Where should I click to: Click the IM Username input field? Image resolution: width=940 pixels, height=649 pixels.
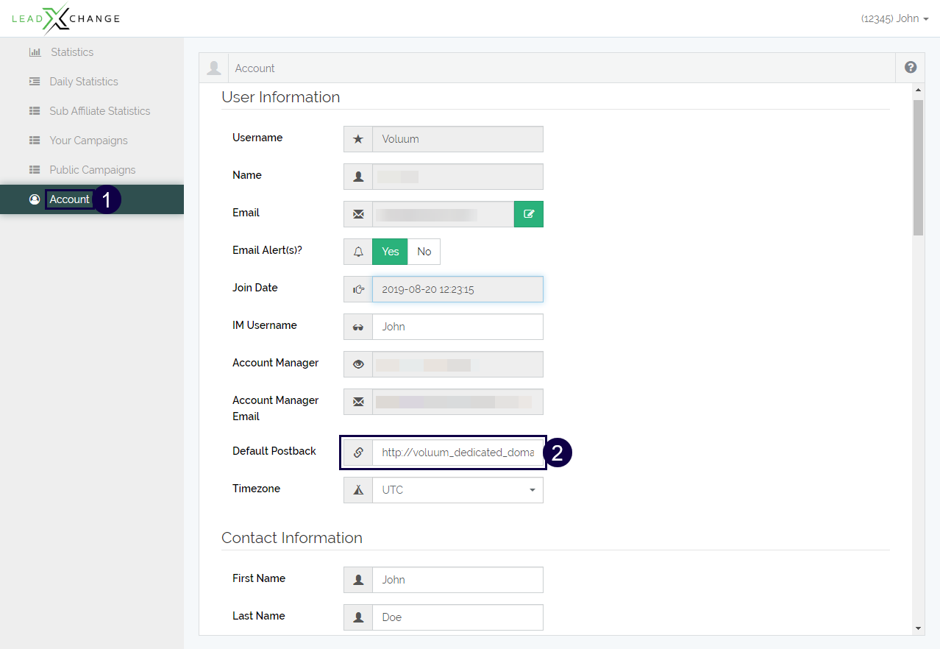[457, 327]
